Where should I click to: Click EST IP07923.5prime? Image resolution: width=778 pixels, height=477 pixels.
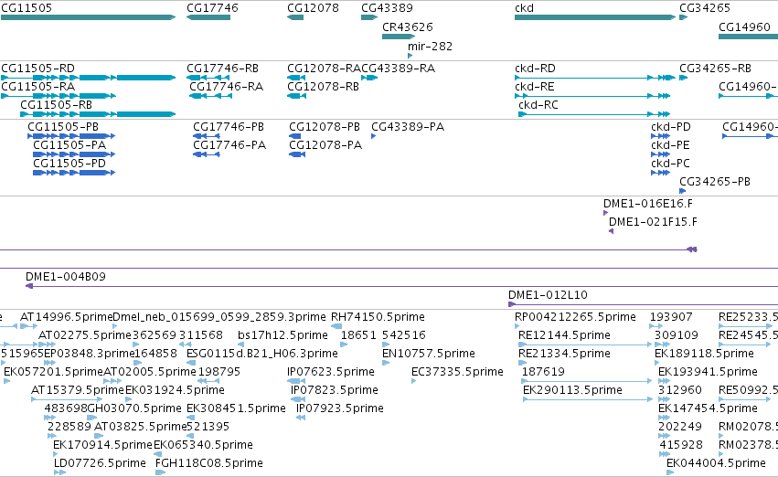point(301,418)
